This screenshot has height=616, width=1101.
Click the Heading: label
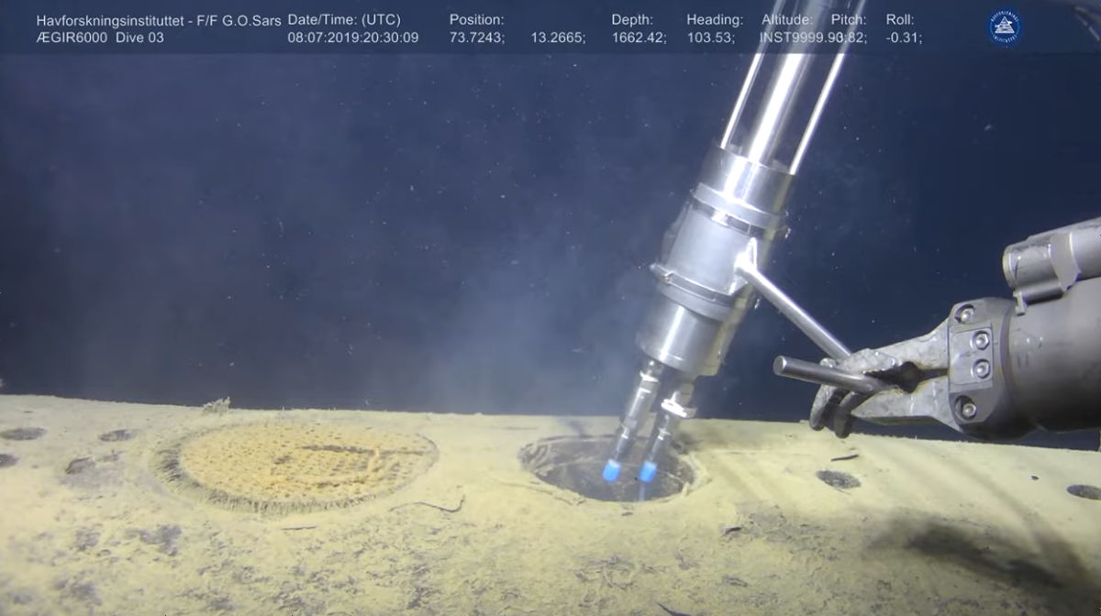715,19
